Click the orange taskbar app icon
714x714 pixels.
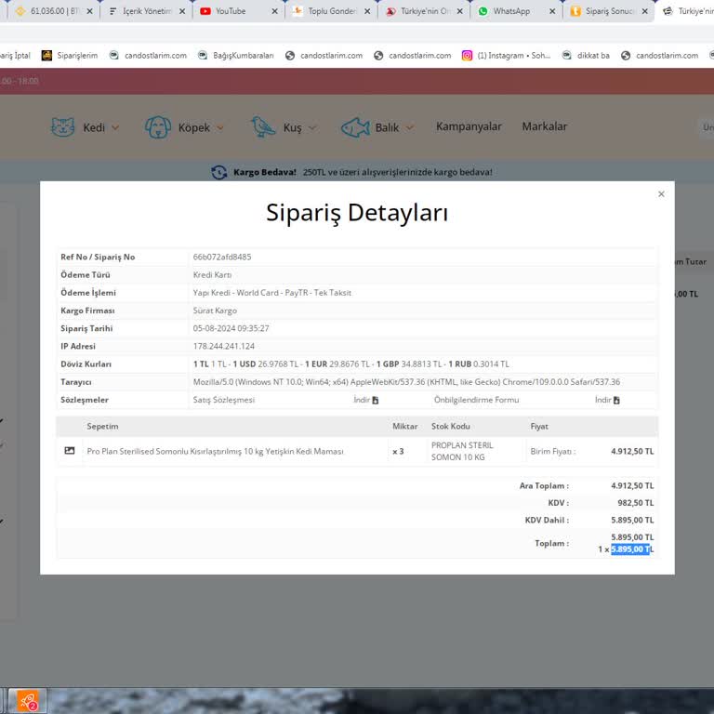click(28, 702)
